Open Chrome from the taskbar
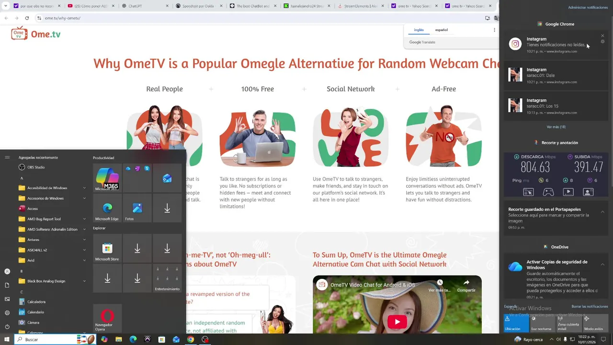The height and width of the screenshot is (345, 613). tap(191, 339)
